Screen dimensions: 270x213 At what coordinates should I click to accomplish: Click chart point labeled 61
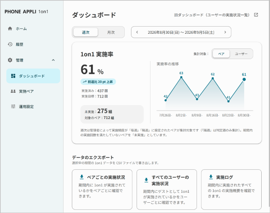(244, 79)
